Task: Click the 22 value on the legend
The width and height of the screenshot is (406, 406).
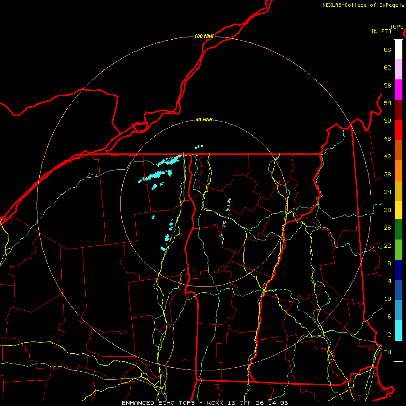Action: (x=388, y=246)
